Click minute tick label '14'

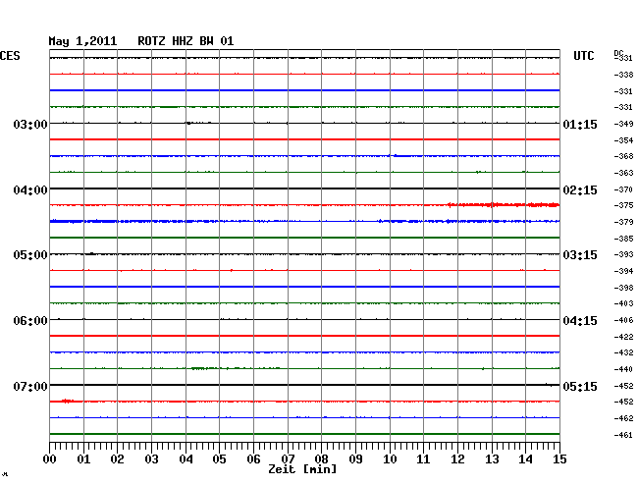(525, 459)
